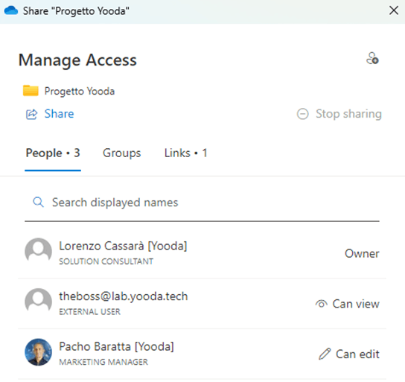Click the eye icon beside Can view

(322, 304)
